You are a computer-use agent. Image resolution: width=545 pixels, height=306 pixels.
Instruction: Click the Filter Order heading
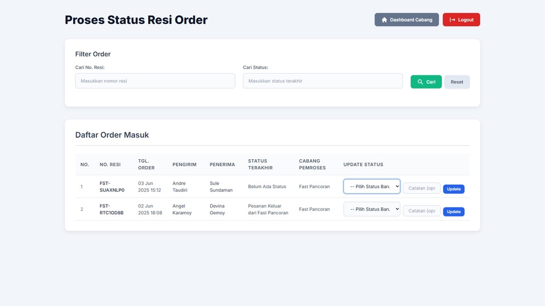93,54
